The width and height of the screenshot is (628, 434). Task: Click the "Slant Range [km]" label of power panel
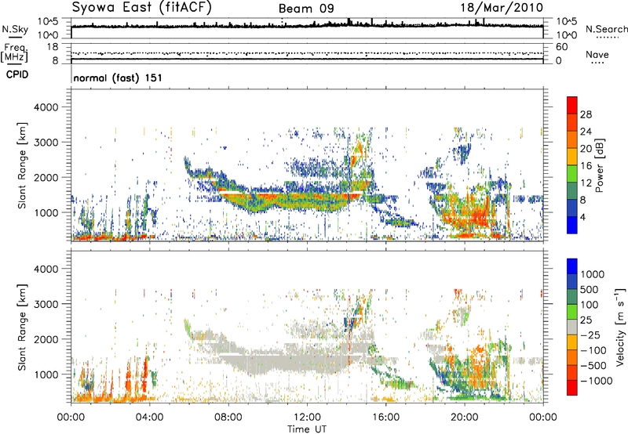click(22, 165)
